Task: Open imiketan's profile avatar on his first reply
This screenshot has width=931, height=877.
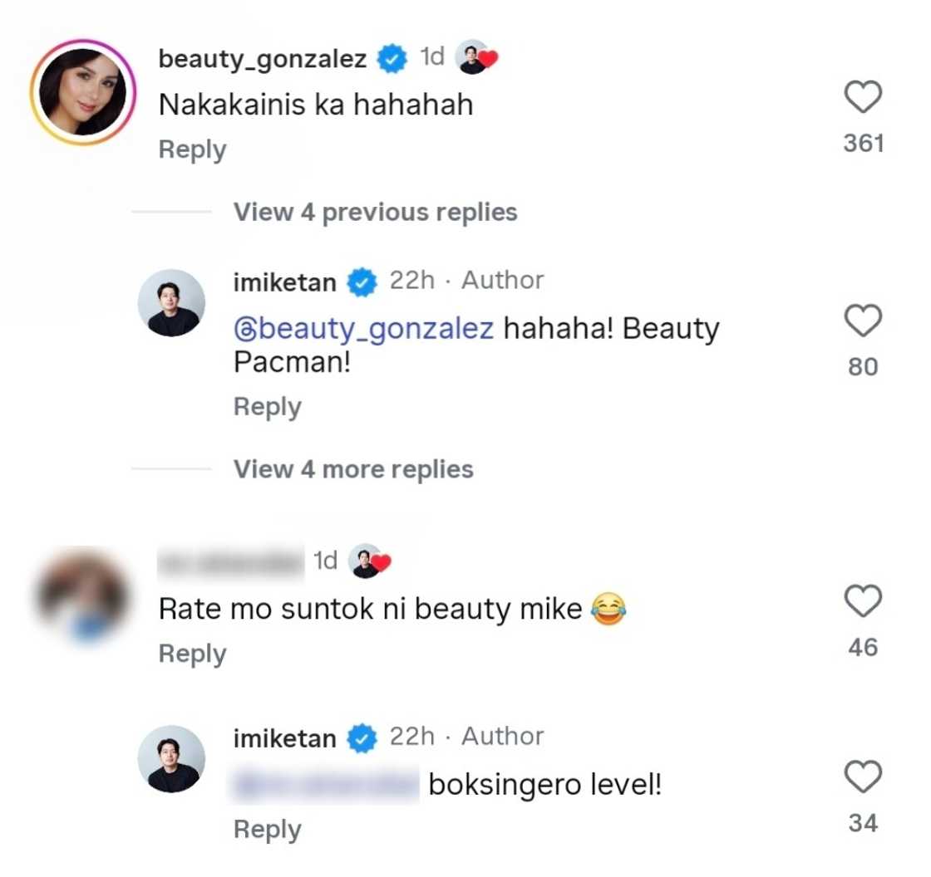Action: click(x=171, y=302)
